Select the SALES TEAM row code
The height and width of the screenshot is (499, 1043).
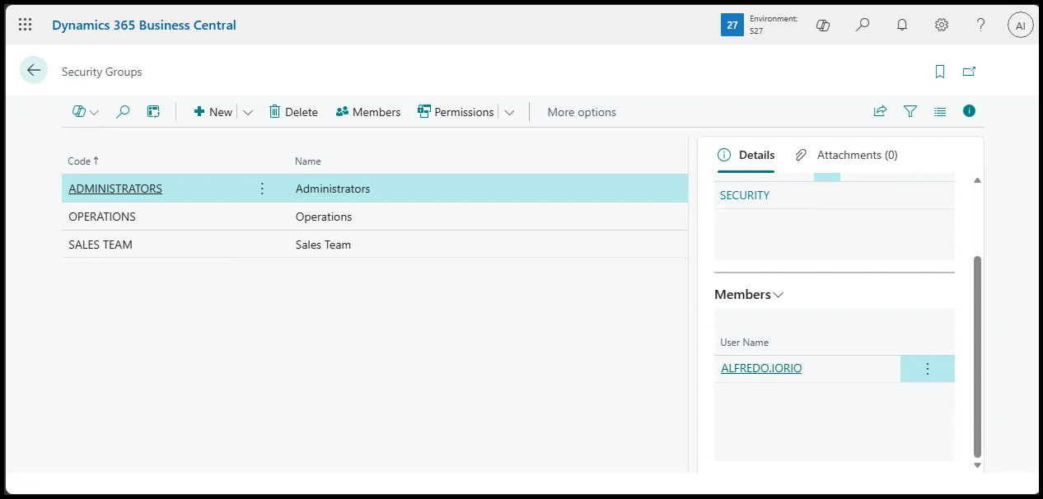tap(101, 245)
